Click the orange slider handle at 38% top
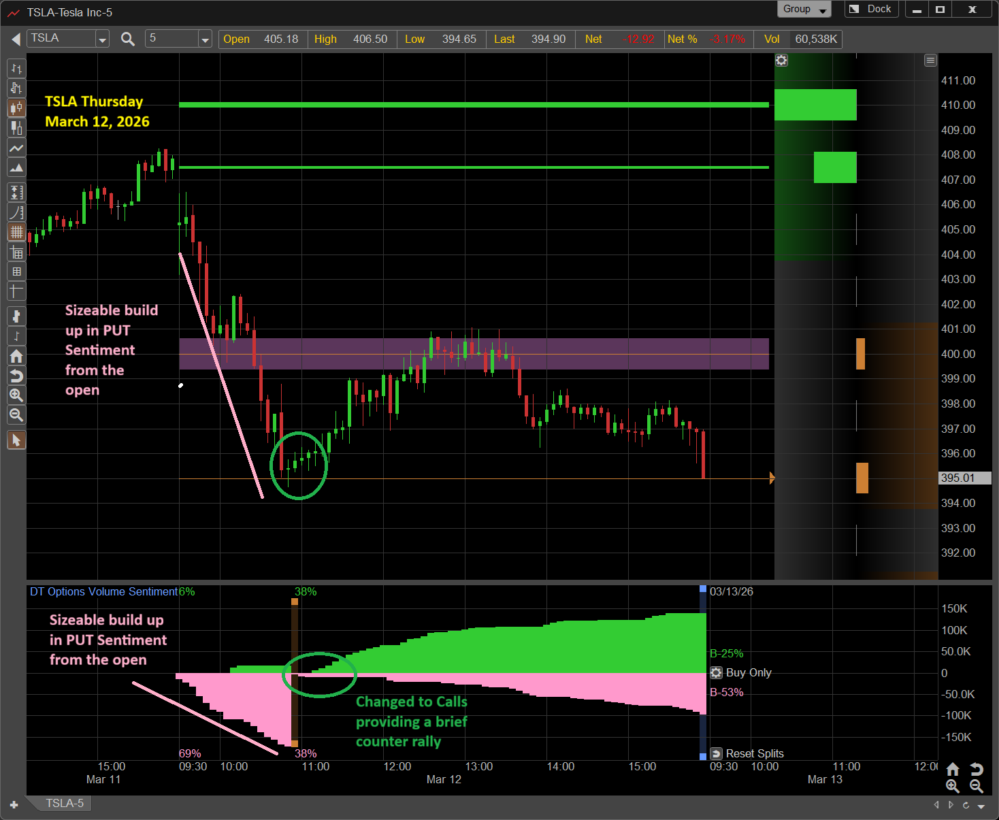Image resolution: width=999 pixels, height=820 pixels. point(295,602)
